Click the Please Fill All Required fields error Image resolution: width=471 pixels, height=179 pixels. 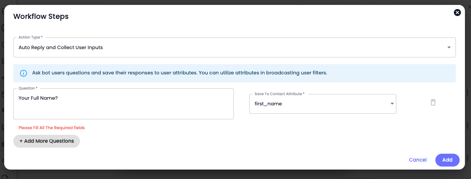pyautogui.click(x=52, y=128)
